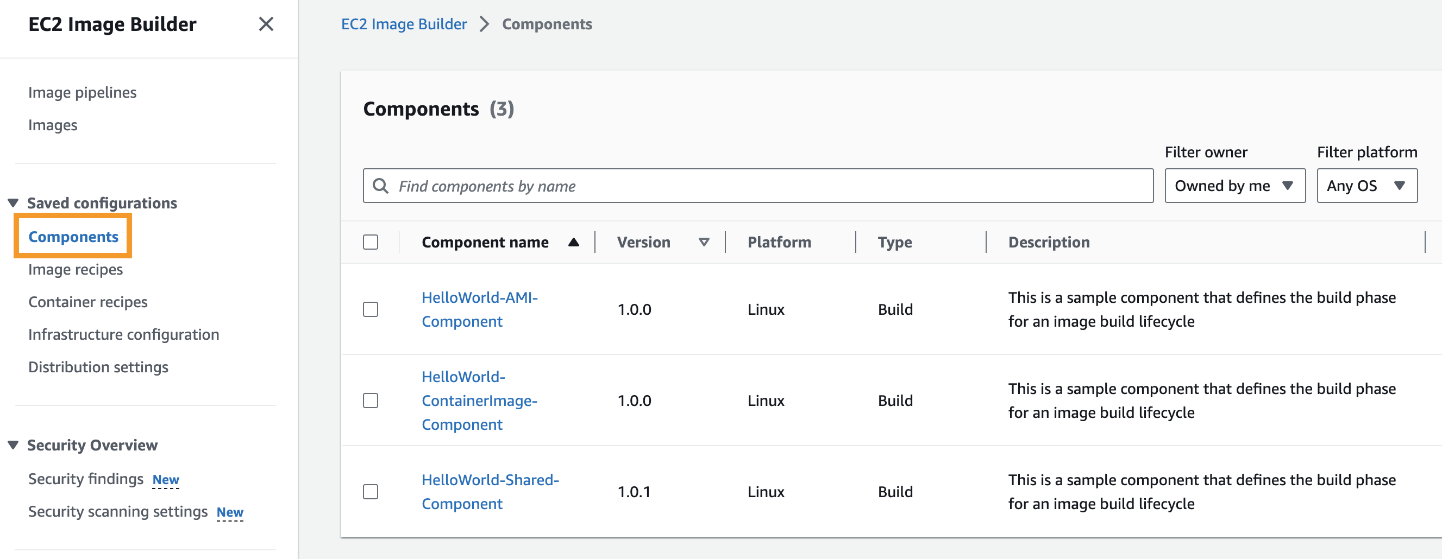Open the Filter owner dropdown
Viewport: 1442px width, 559px height.
click(x=1234, y=186)
